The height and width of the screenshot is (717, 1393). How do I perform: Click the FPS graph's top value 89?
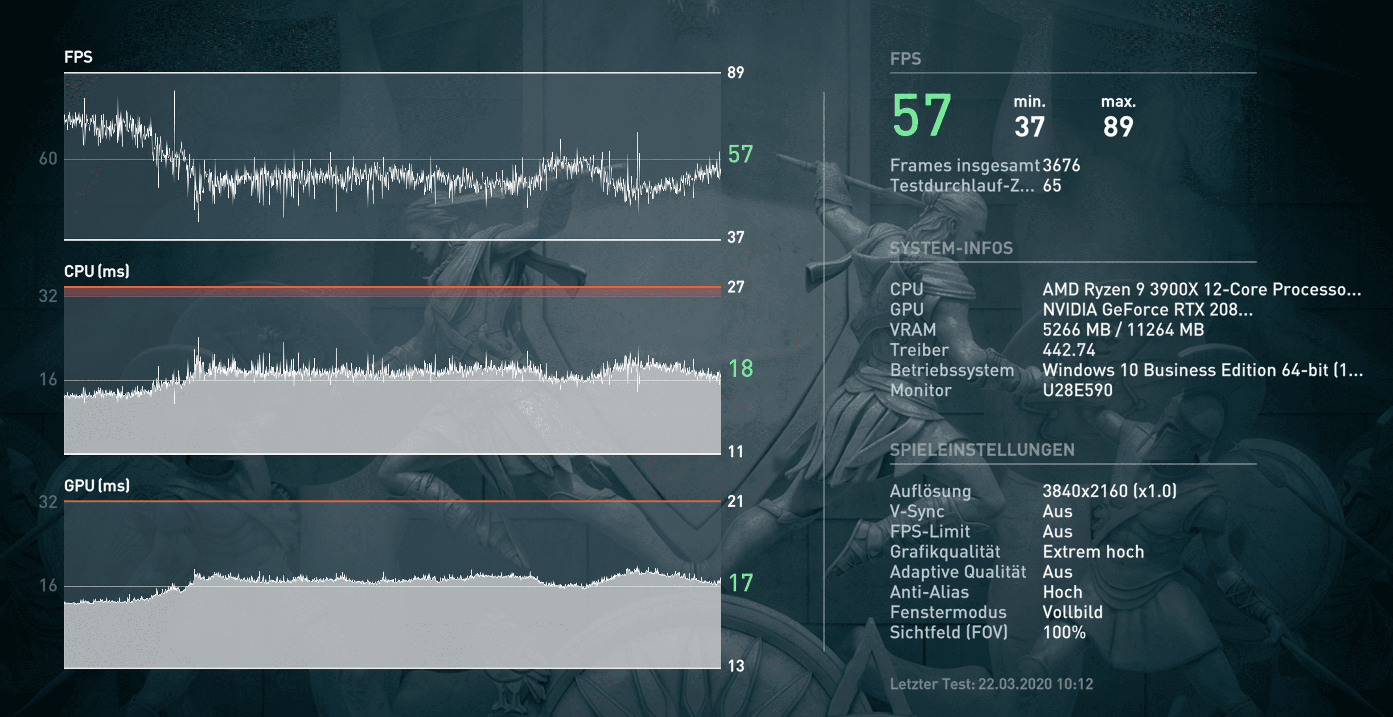736,73
